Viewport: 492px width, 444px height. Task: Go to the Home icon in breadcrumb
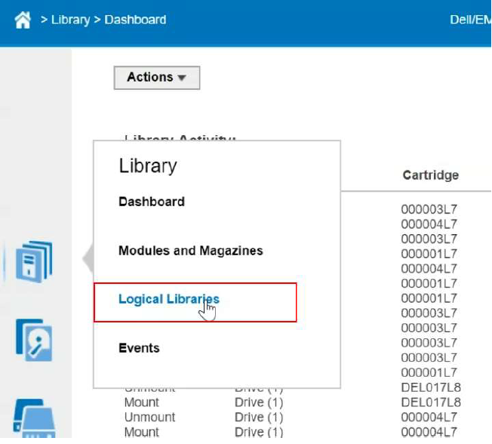point(23,20)
